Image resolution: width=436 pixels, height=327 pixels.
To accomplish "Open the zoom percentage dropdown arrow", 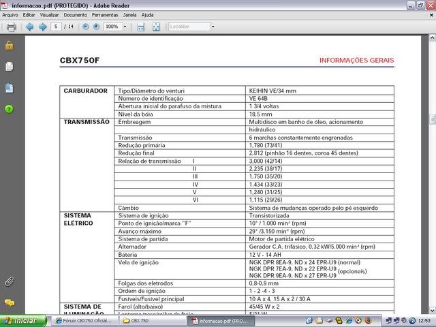I will [125, 27].
